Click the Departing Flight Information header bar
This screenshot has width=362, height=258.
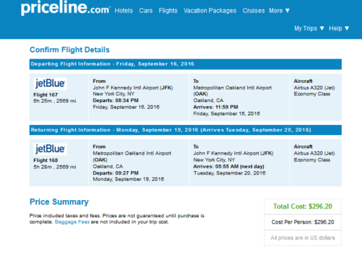pos(186,64)
